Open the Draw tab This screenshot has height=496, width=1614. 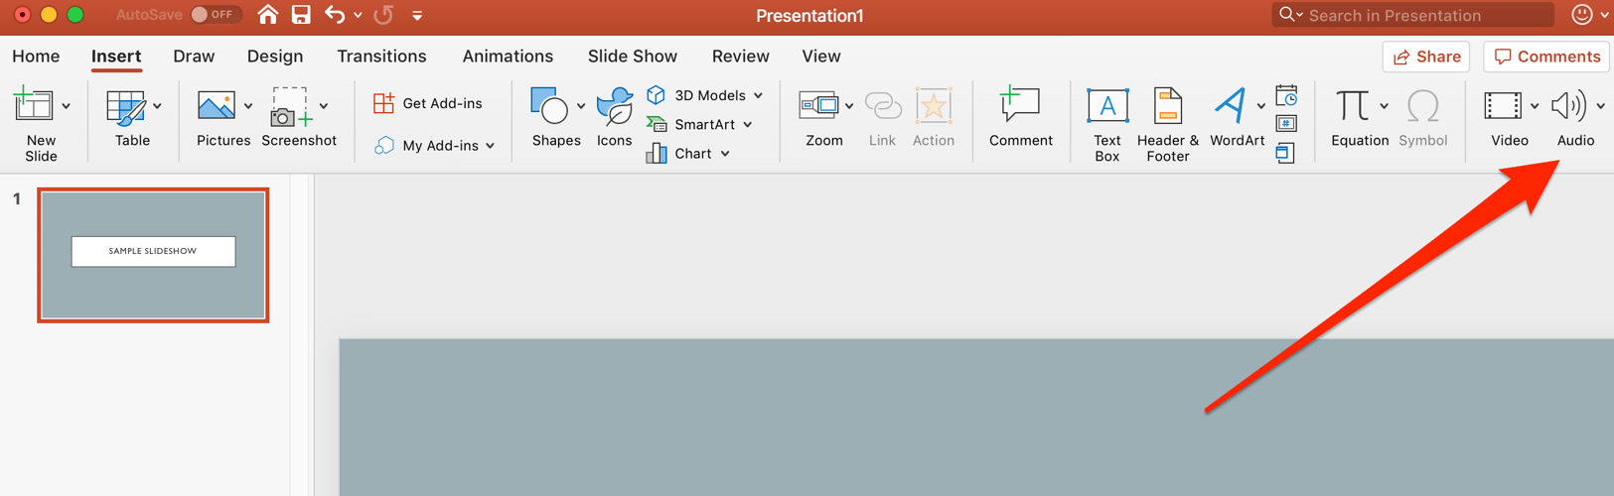[194, 57]
